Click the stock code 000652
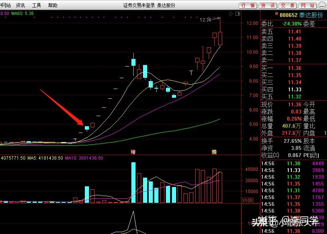327x234 pixels. click(288, 15)
